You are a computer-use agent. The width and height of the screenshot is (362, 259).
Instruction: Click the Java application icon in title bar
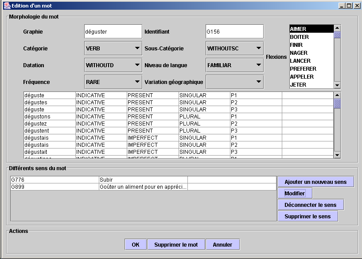[6, 5]
